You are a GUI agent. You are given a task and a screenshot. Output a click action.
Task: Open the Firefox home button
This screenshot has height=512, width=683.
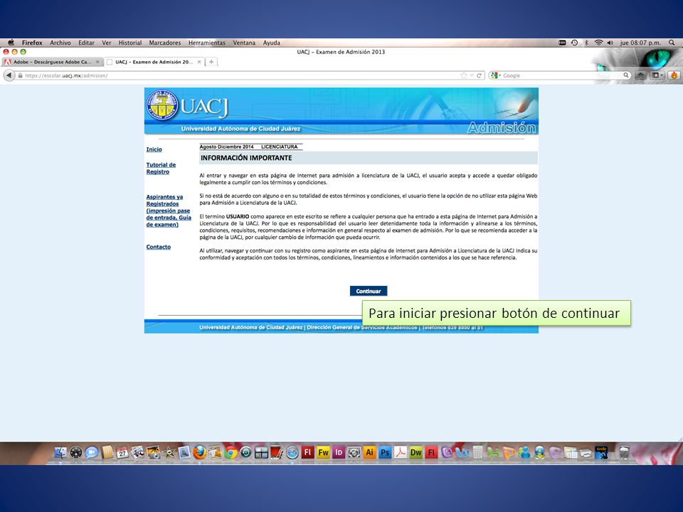click(641, 75)
